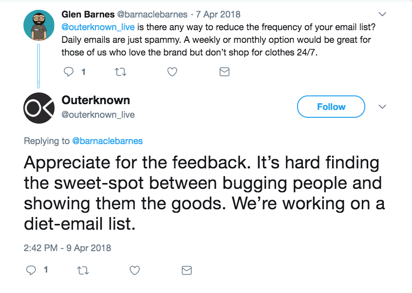This screenshot has width=412, height=293.
Task: Retweet Glen Barnes' tweet
Action: point(119,72)
